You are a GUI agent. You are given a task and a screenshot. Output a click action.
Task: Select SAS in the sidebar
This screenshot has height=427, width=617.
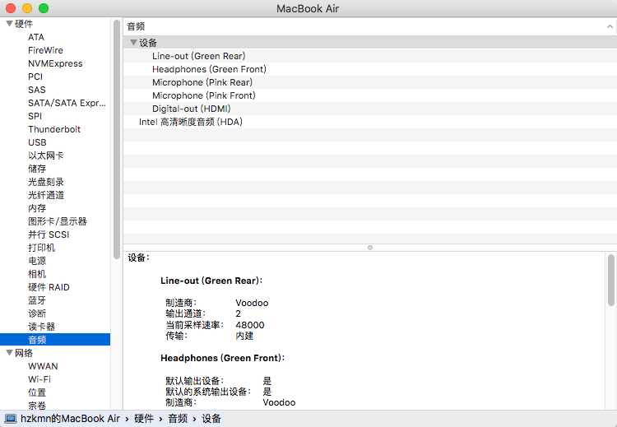point(37,90)
